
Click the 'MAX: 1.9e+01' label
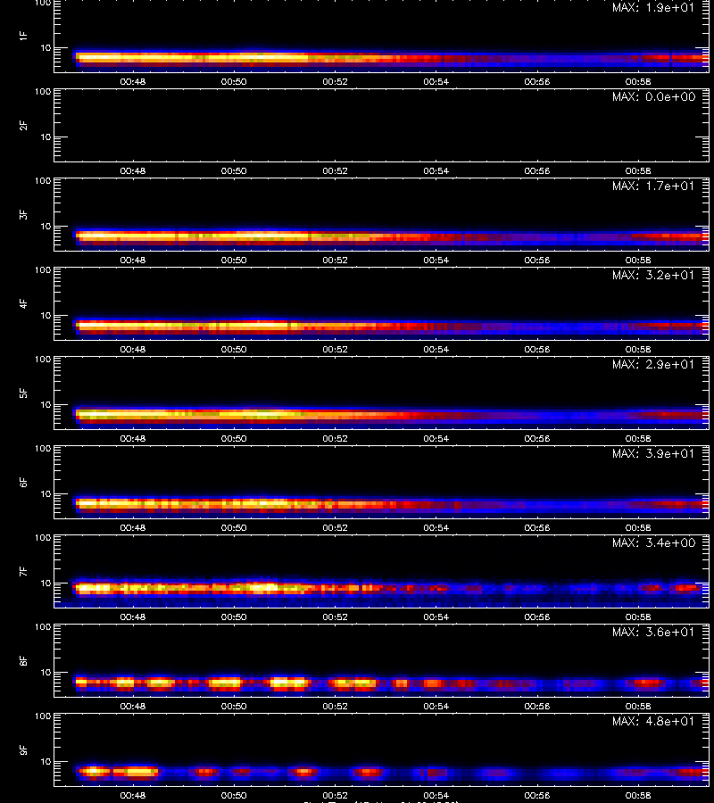(x=653, y=8)
